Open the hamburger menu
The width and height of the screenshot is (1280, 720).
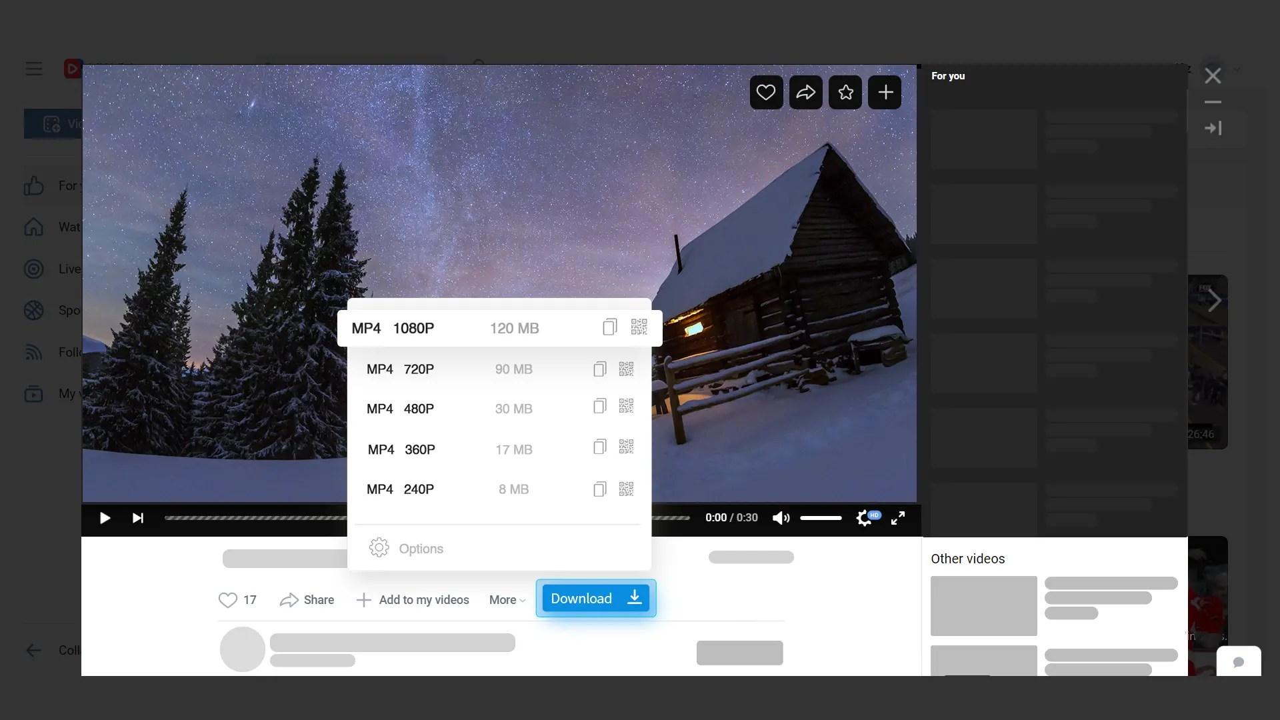coord(34,69)
